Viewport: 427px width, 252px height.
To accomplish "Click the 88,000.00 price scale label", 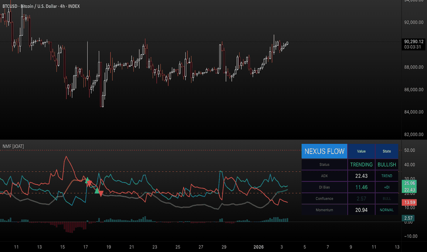I will [414, 67].
